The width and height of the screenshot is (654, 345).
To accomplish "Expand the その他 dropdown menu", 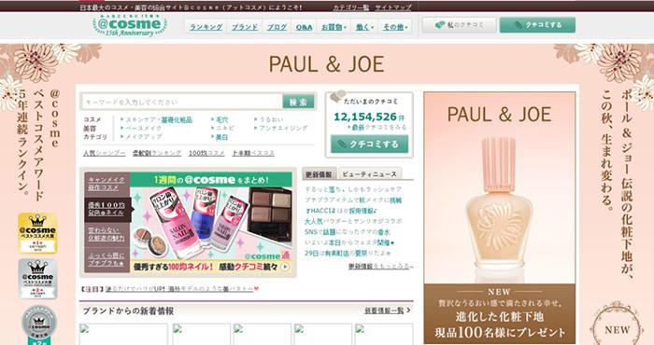I will [395, 27].
